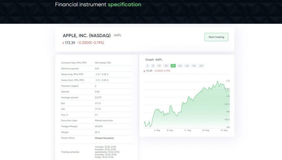Set chart timeframe to 1m monthly
The width and height of the screenshot is (282, 160).
tap(201, 66)
